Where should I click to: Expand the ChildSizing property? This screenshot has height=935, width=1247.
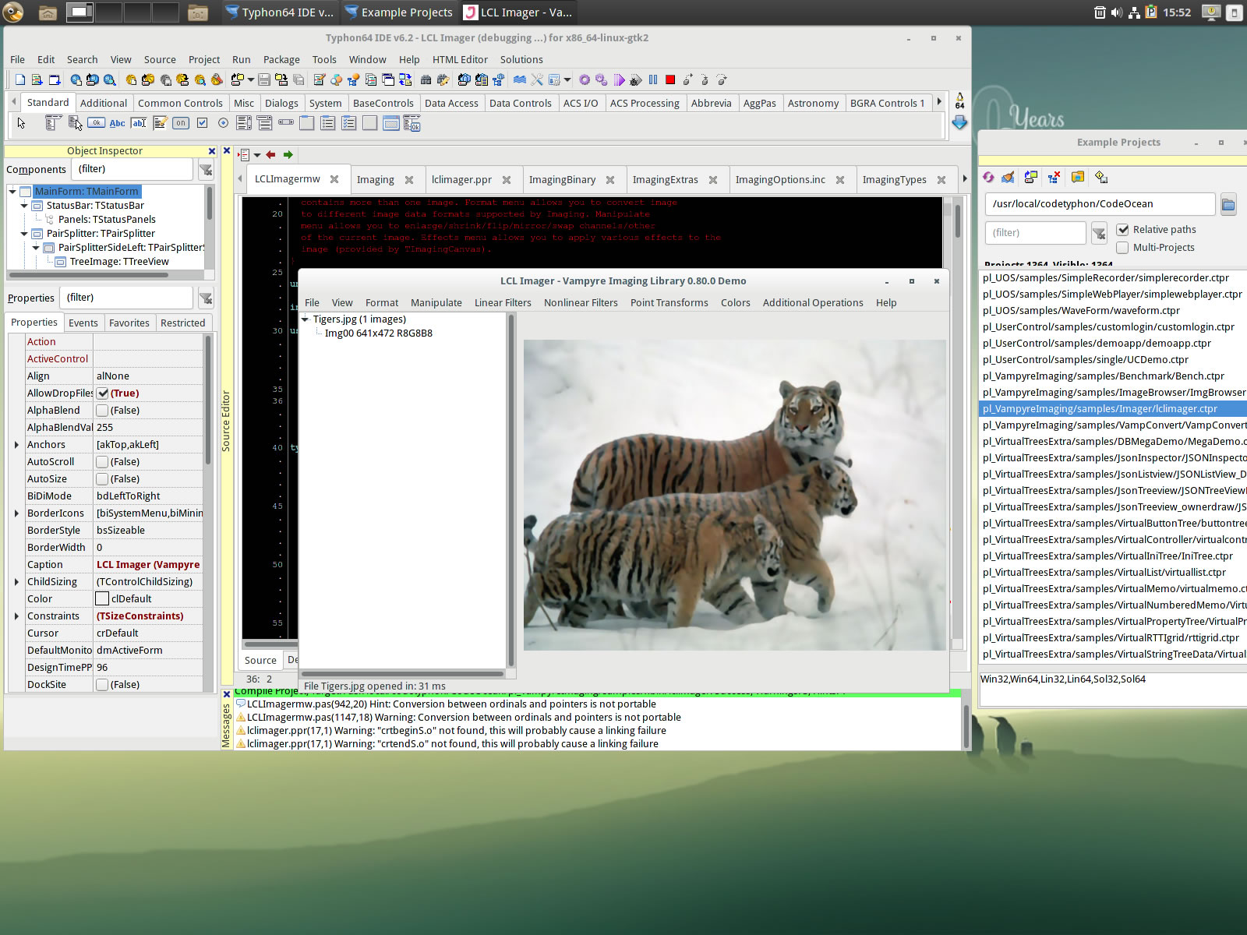click(x=16, y=581)
